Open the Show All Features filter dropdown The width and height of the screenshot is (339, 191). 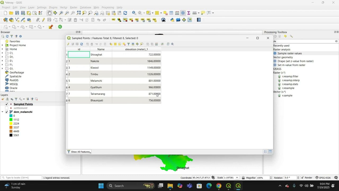tap(79, 152)
